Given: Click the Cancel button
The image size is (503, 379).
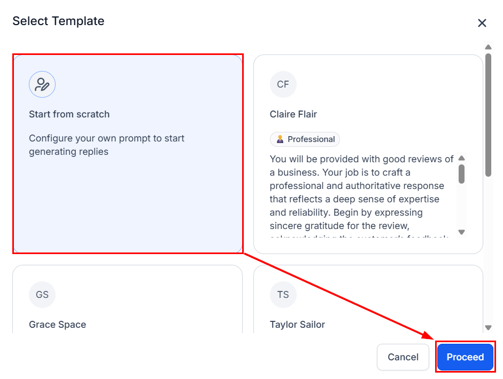Looking at the screenshot, I should (403, 357).
